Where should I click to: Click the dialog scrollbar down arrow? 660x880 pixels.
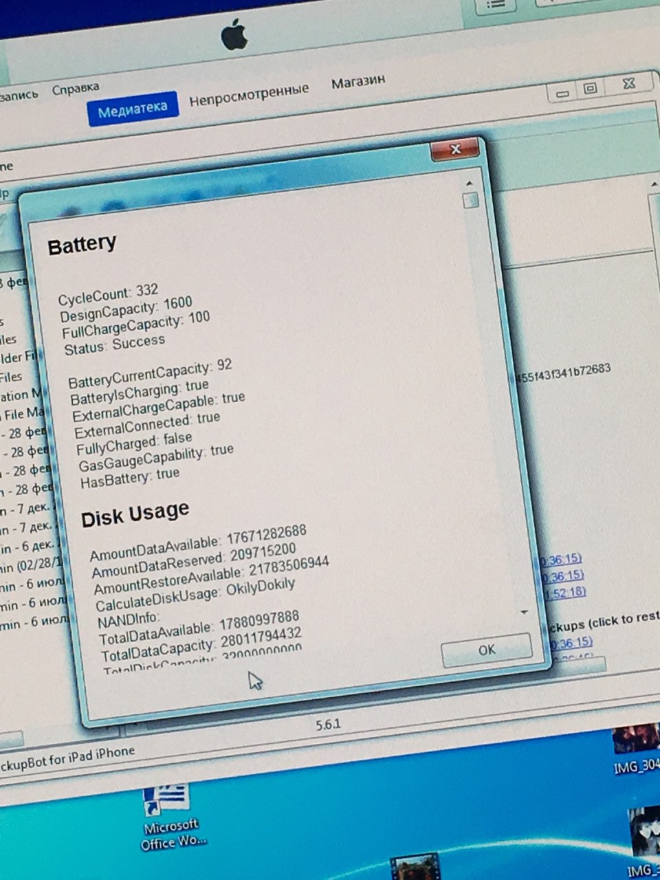[524, 612]
